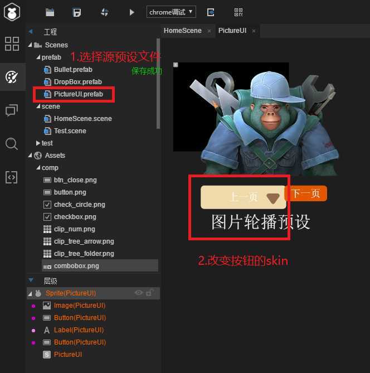The height and width of the screenshot is (373, 370).
Task: Select check_circle.png asset
Action: click(x=80, y=205)
